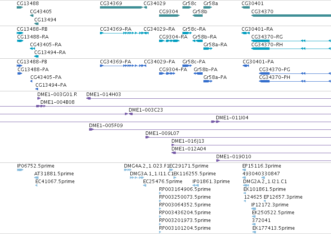This screenshot has height=234, width=331.
Task: Select clone DME1-005F09
Action: [x=106, y=126]
